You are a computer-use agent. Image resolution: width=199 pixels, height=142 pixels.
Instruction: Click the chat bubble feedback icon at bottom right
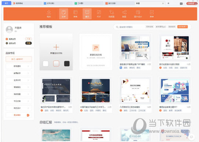coord(192,137)
